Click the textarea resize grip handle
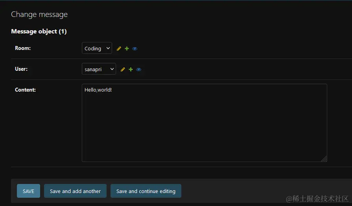The height and width of the screenshot is (206, 352). [324, 159]
